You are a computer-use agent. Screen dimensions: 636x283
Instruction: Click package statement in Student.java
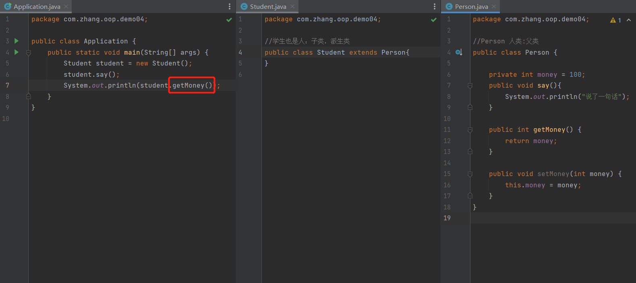tap(323, 19)
